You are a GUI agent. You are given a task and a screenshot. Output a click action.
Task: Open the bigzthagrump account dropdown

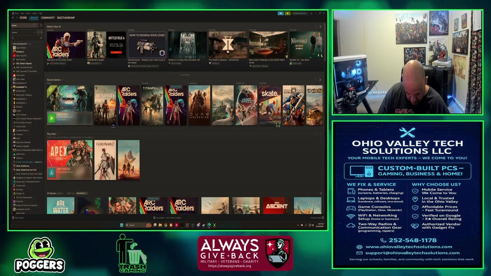click(x=300, y=13)
